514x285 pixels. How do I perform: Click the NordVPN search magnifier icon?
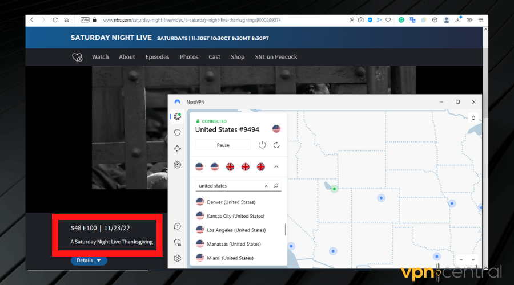pyautogui.click(x=276, y=185)
